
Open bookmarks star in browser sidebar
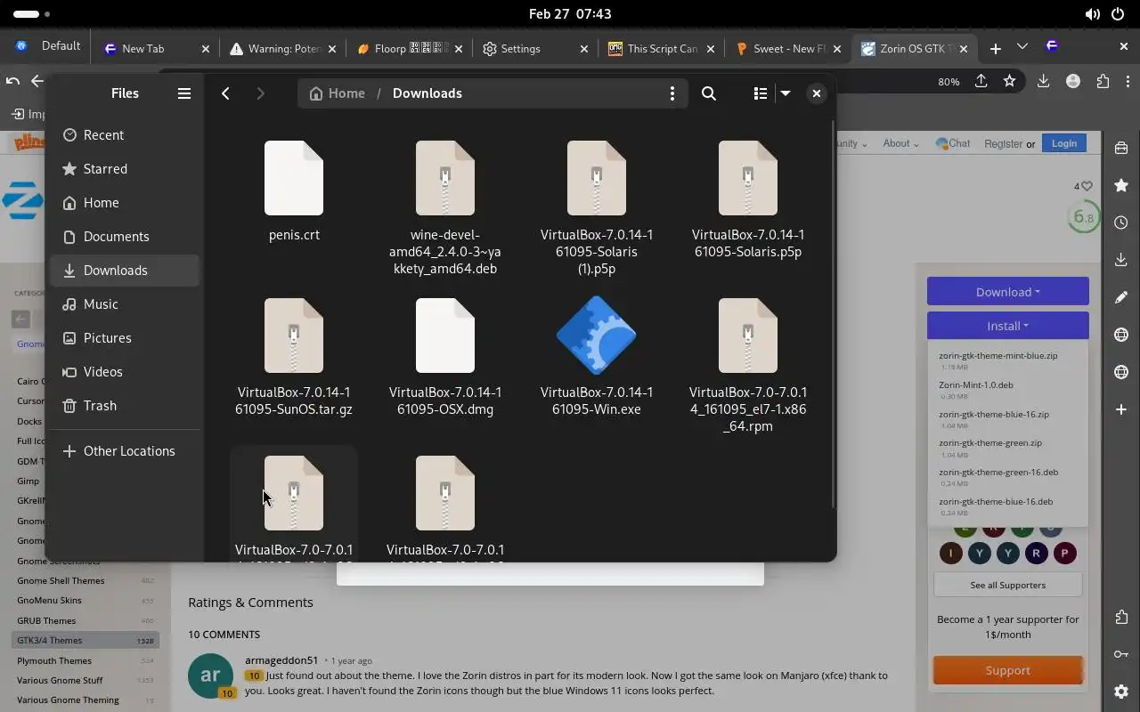click(1121, 185)
